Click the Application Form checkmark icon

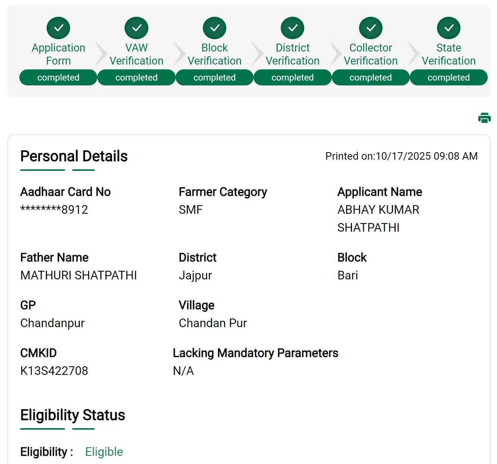point(59,28)
